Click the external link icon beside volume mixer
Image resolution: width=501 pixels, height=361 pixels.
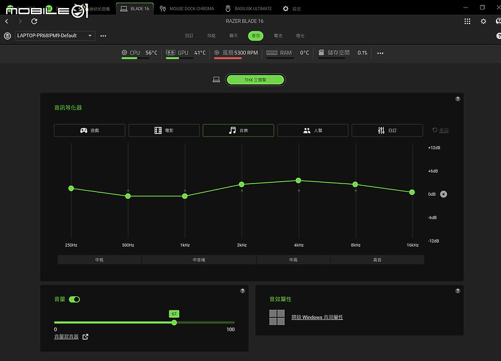85,337
